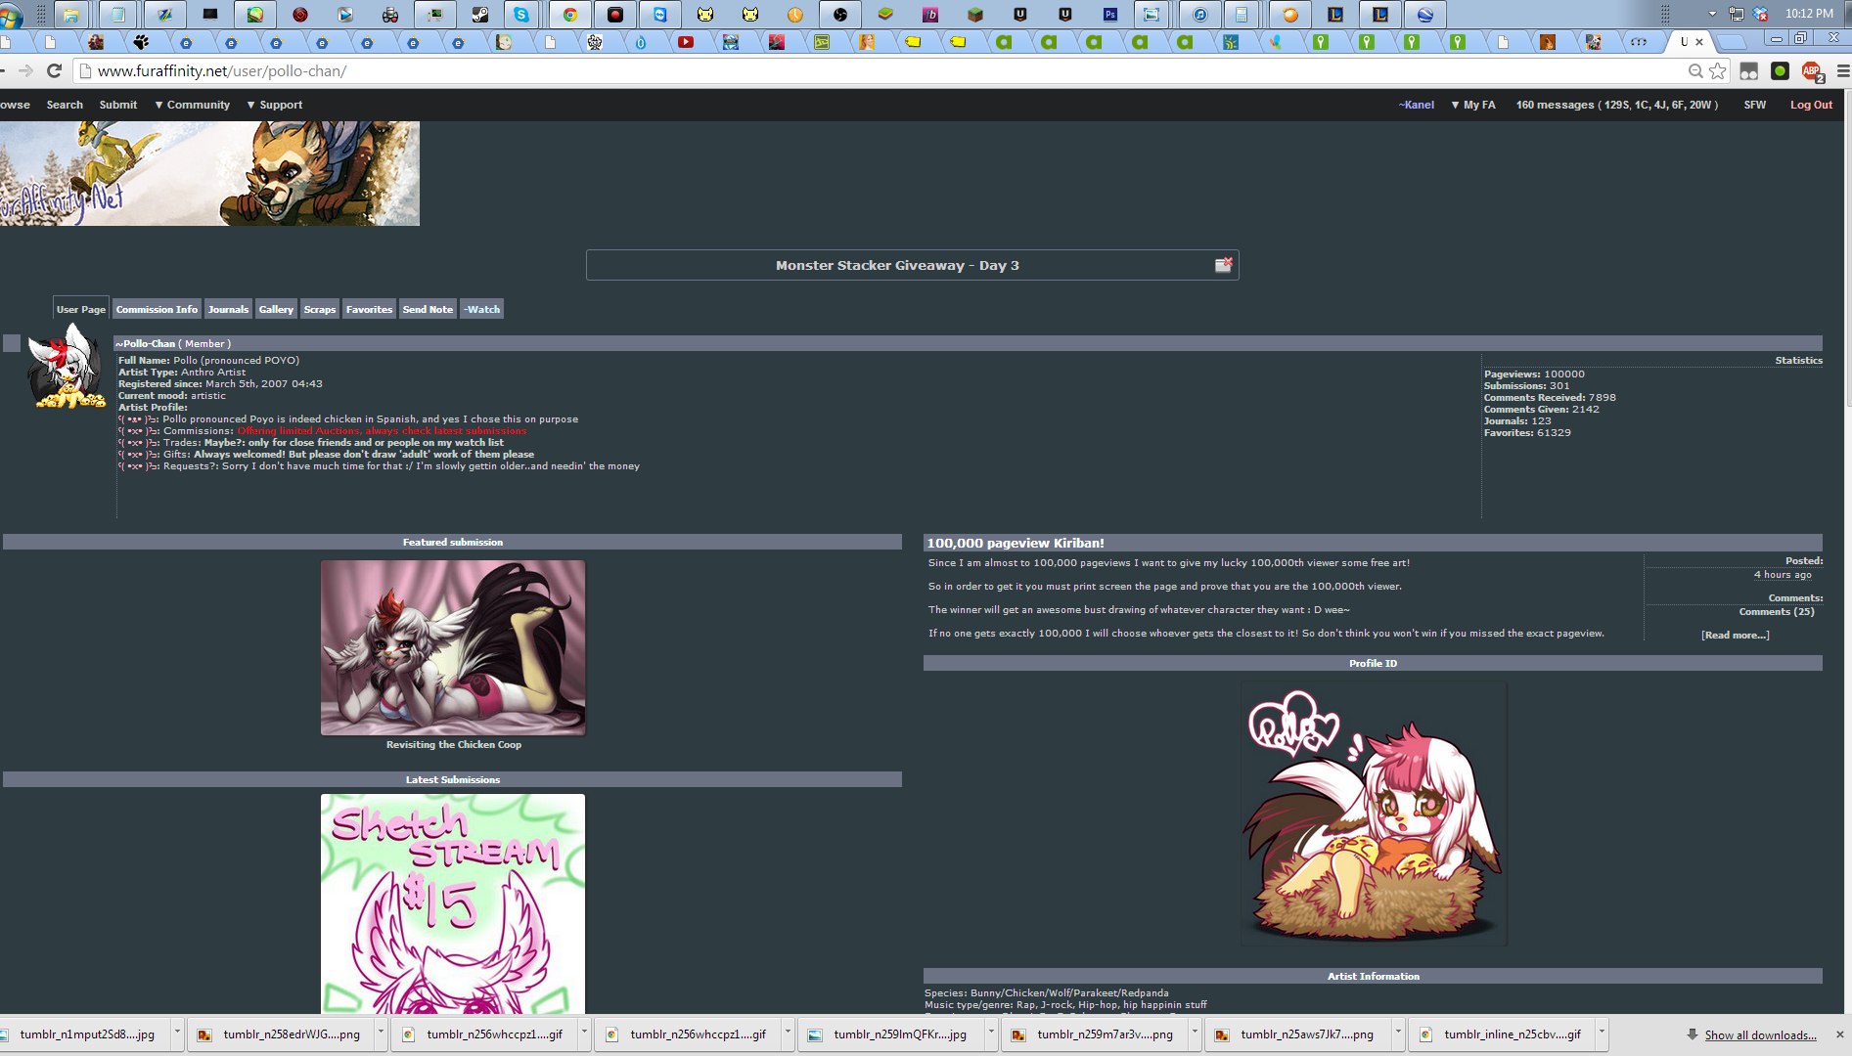Expand the Community dropdown menu
1852x1056 pixels.
coord(193,105)
